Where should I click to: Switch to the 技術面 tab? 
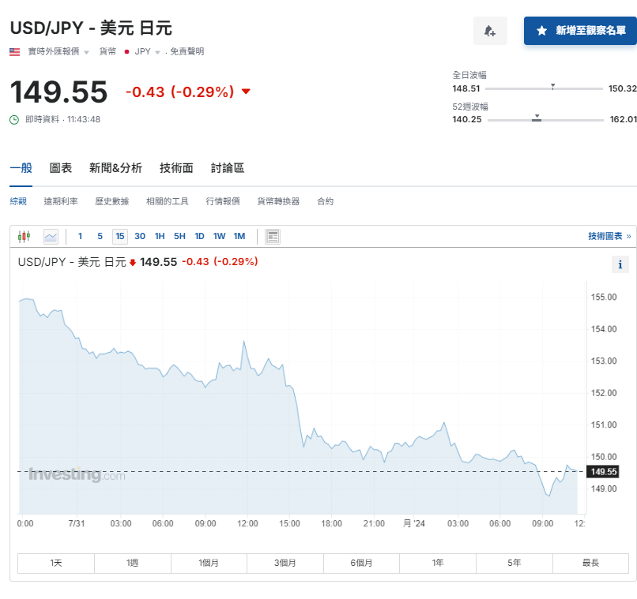click(x=176, y=167)
